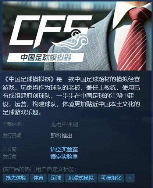
Task: Click the 发行商 label
Action: point(10,157)
